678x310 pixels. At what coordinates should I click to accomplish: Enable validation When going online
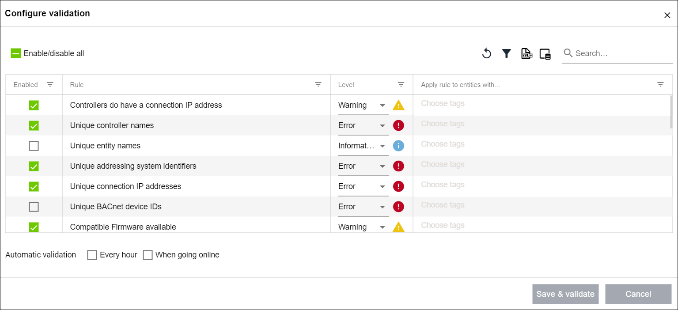[148, 255]
